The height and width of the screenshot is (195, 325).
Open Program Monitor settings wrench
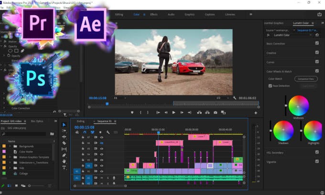pyautogui.click(x=235, y=98)
